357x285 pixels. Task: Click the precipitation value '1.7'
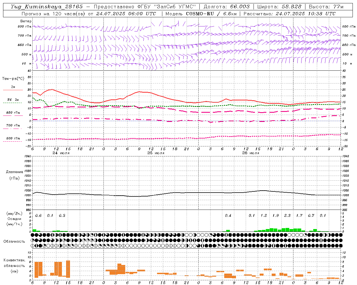coord(299,216)
